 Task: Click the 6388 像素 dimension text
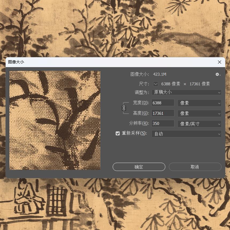tap(171, 84)
